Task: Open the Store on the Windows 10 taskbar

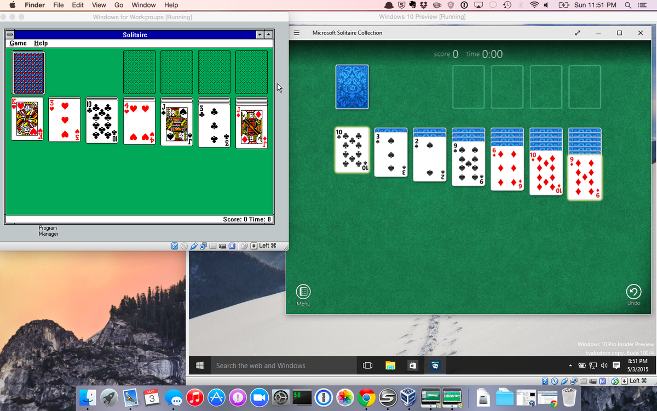Action: pyautogui.click(x=412, y=366)
